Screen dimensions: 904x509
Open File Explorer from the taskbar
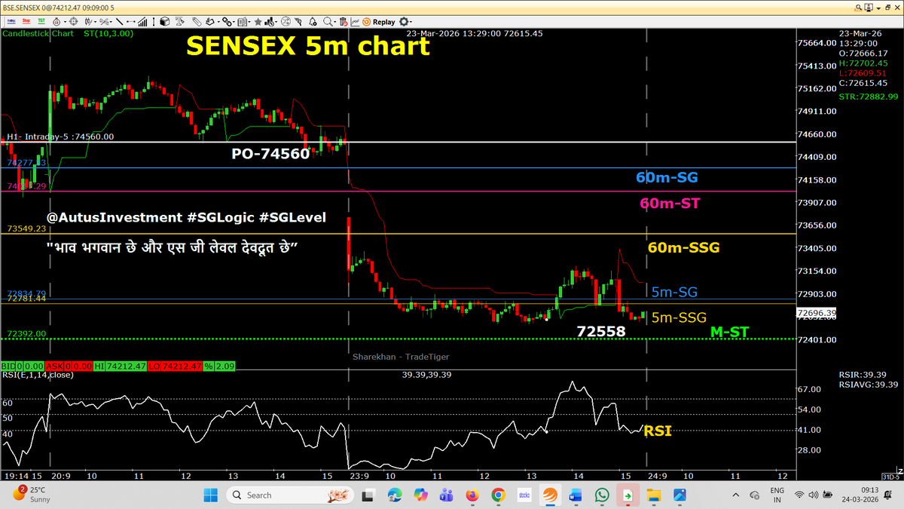654,495
